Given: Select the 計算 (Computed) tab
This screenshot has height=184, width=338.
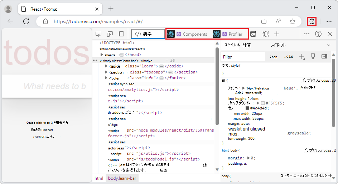Looking at the screenshot, I should (247, 45).
